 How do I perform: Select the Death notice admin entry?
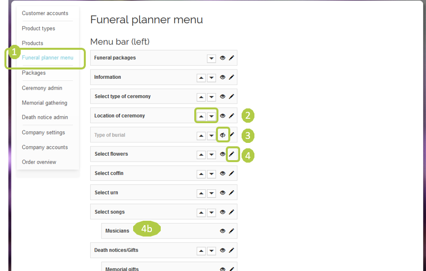click(45, 117)
